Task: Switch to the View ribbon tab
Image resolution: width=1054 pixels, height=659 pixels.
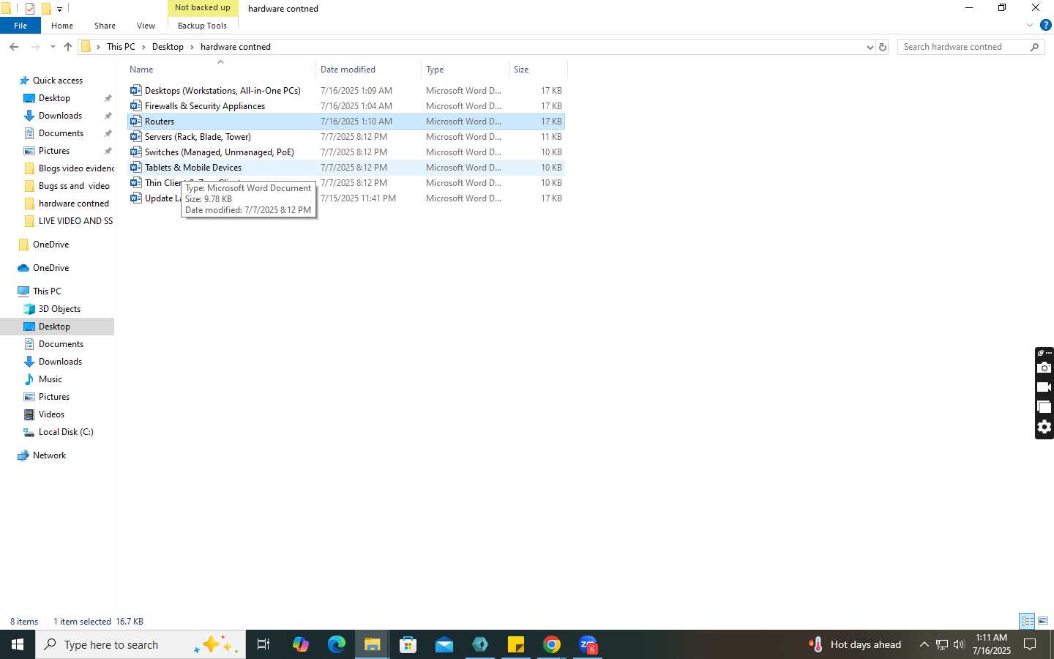Action: pyautogui.click(x=146, y=26)
